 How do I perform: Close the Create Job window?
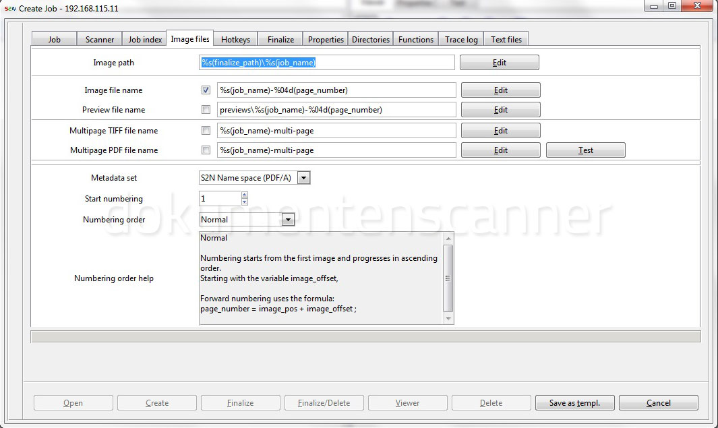(696, 6)
